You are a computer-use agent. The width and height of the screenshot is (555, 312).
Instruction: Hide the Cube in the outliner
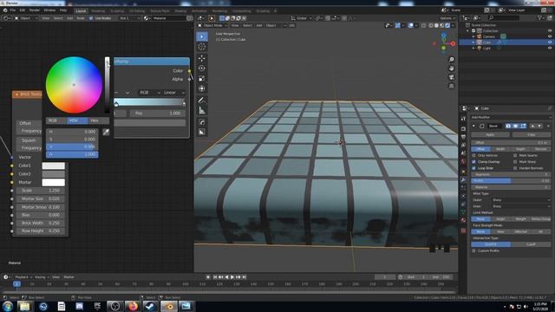point(550,42)
